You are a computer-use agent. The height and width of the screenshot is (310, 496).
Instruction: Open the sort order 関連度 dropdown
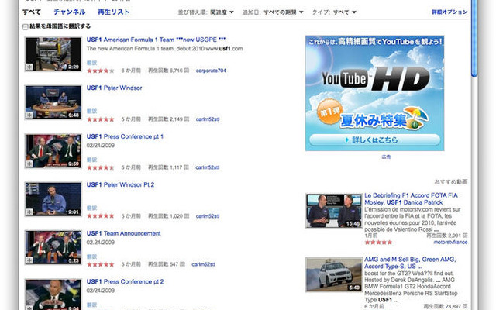tap(222, 12)
